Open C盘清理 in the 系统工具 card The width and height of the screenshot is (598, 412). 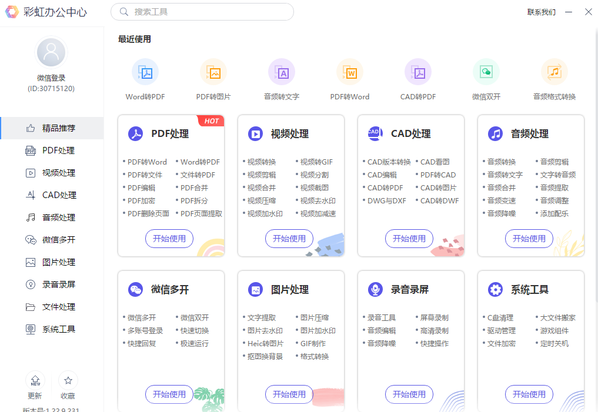(x=500, y=318)
